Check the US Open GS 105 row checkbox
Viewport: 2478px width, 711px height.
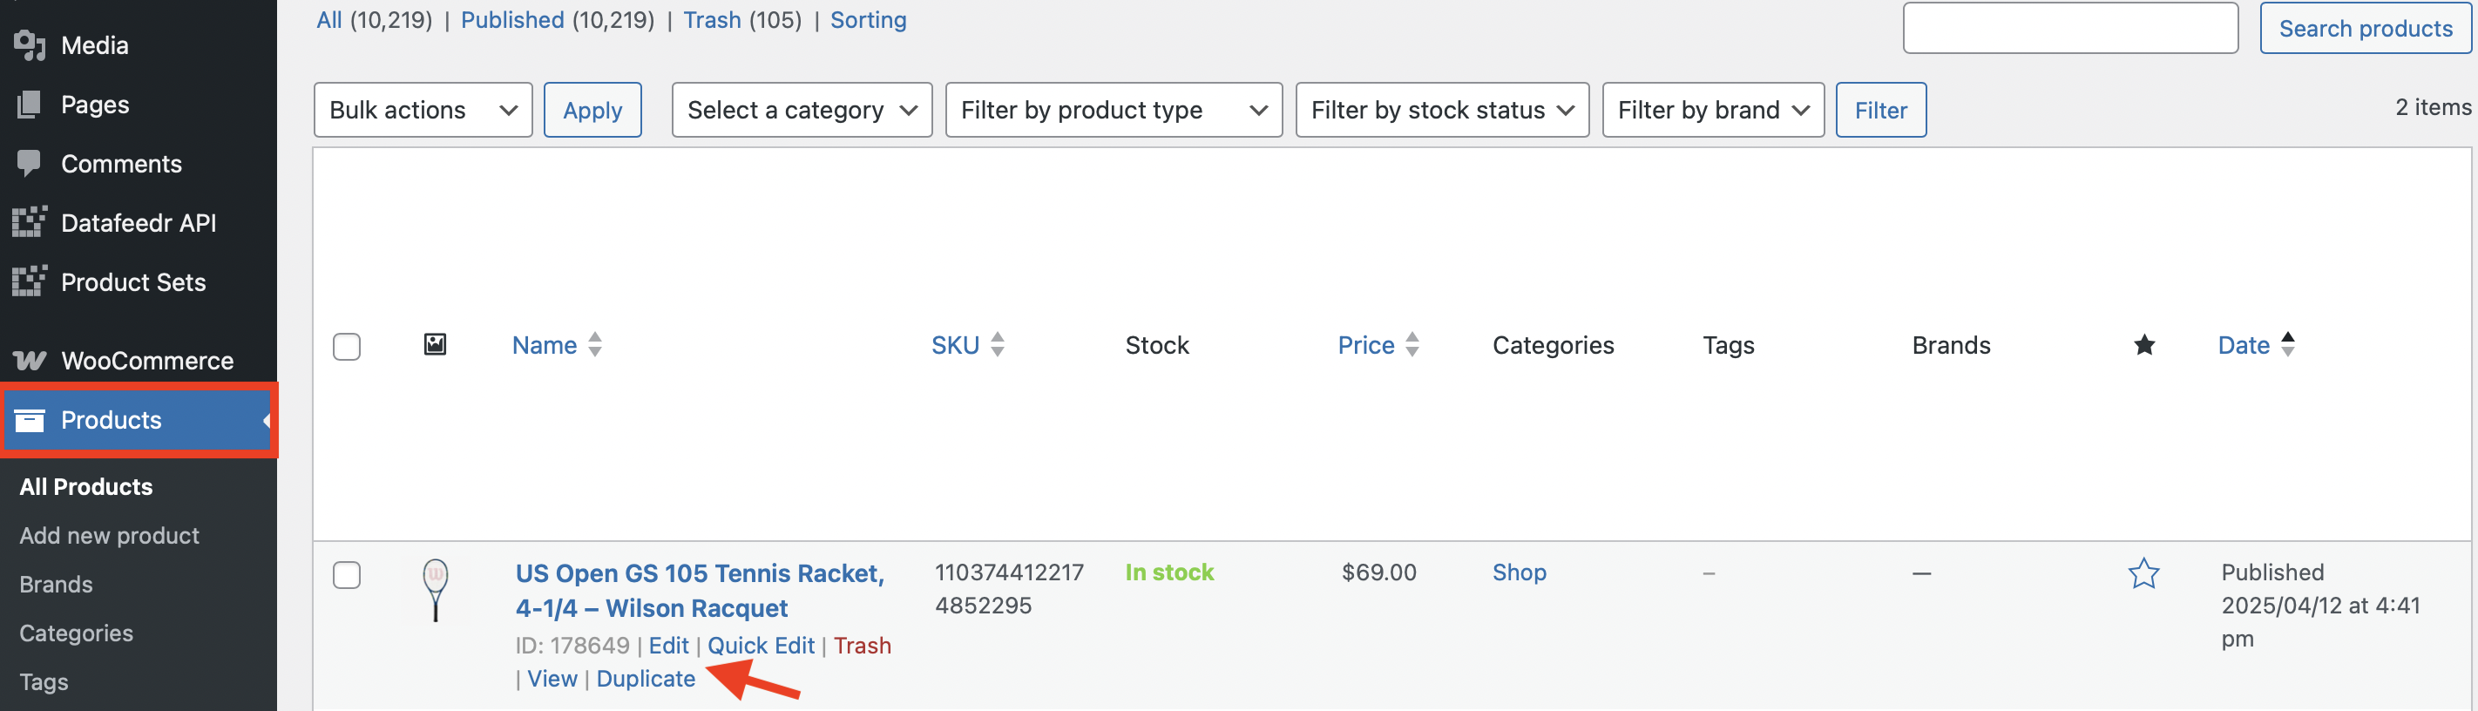click(x=346, y=575)
